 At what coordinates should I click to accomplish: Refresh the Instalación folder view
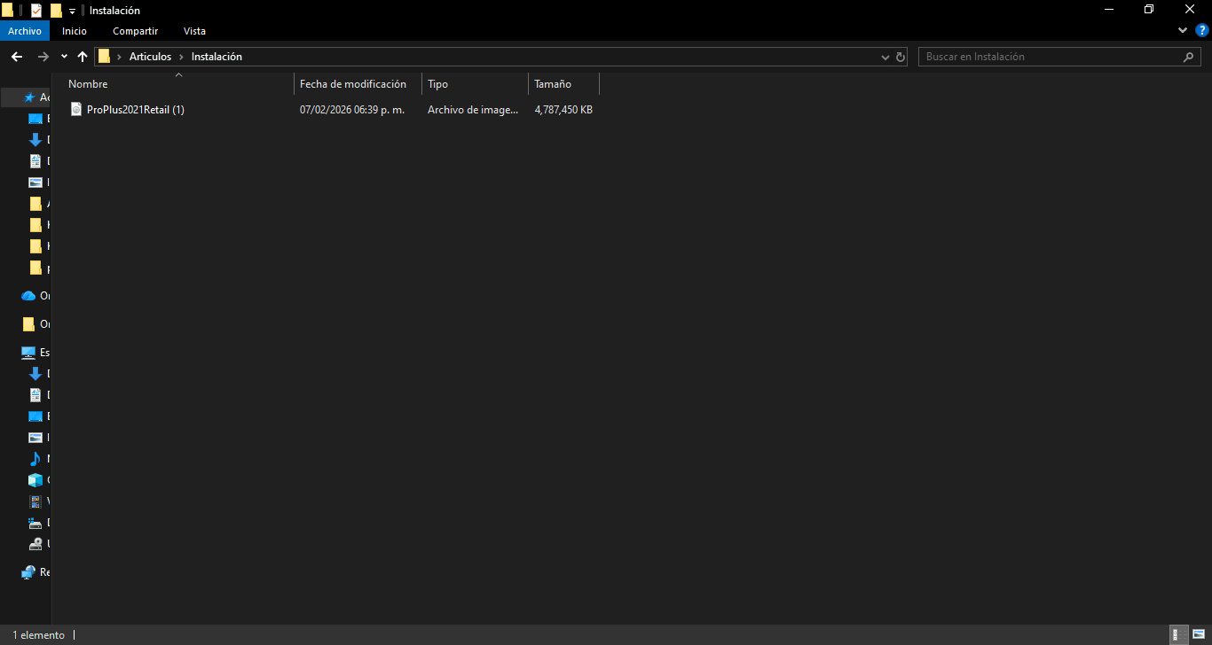point(901,57)
